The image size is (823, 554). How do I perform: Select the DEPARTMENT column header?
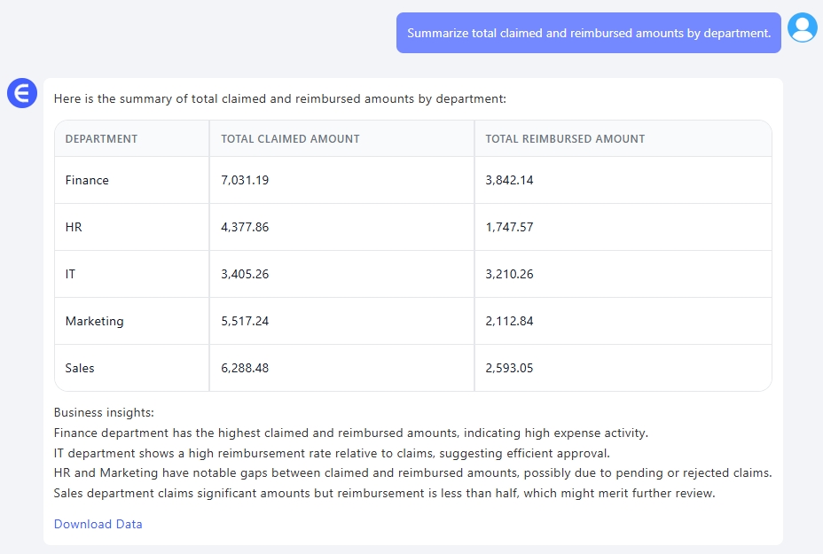[101, 138]
